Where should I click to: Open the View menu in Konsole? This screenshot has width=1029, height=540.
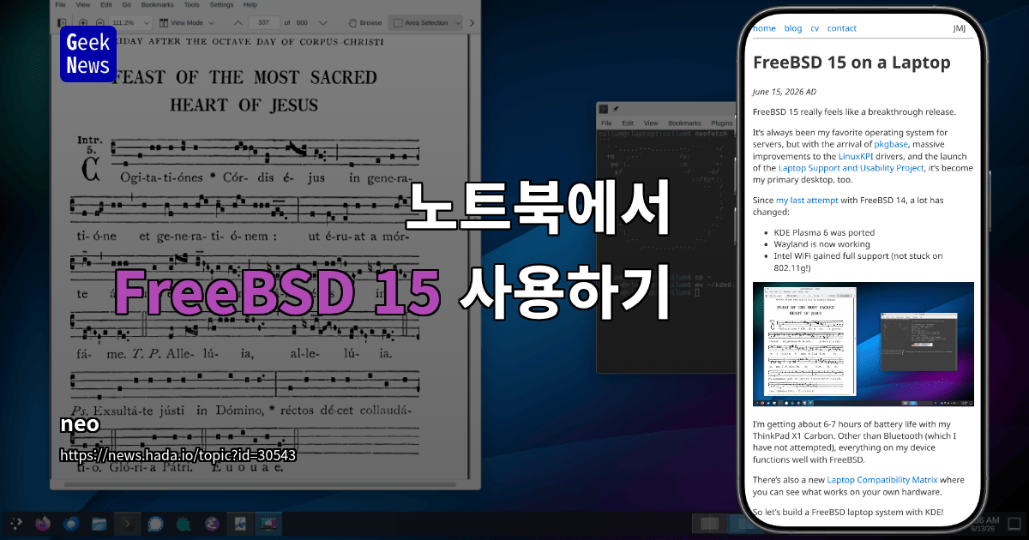coord(651,123)
